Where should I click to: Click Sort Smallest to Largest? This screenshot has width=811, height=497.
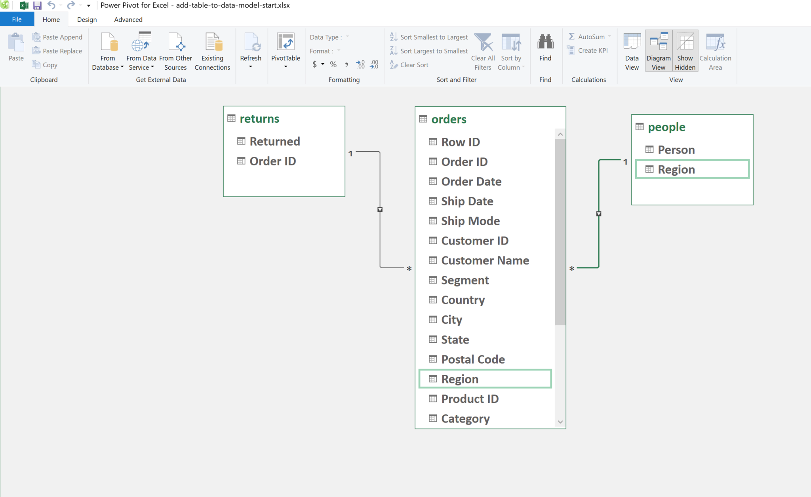(429, 37)
